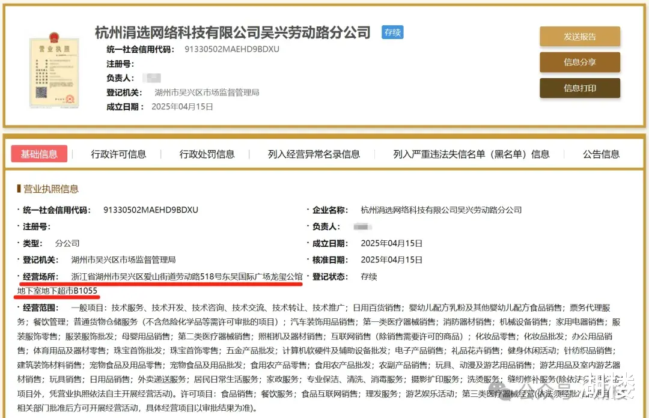Click the blurred 负责人 name in header

[151, 78]
